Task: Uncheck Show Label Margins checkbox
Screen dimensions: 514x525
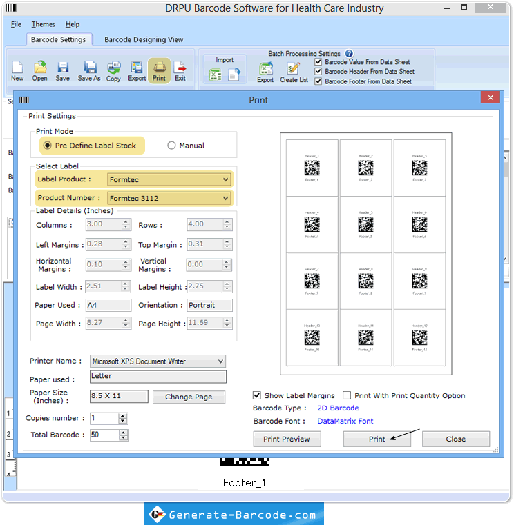Action: (x=257, y=395)
